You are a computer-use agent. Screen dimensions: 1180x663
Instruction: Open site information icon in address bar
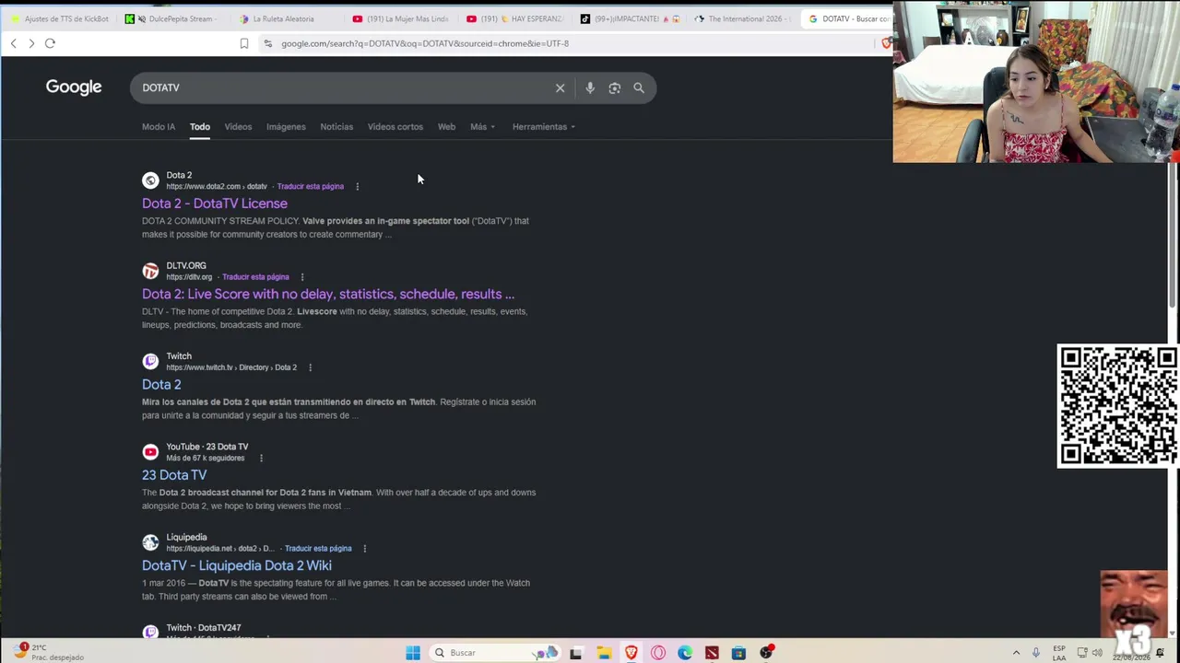pos(267,43)
